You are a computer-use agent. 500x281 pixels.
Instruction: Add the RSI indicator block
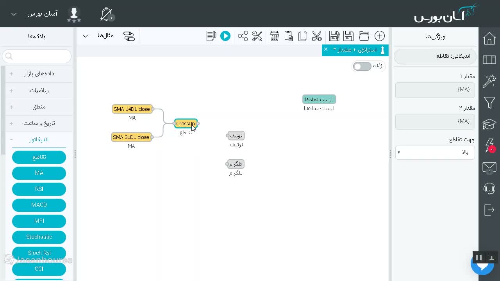pyautogui.click(x=39, y=189)
